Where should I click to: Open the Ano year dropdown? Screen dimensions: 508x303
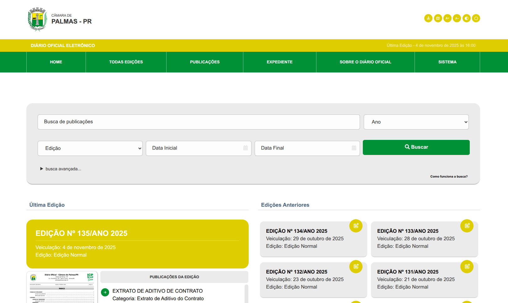[x=416, y=122]
